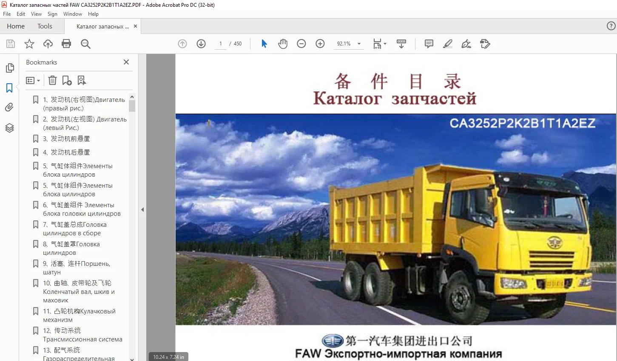Open the View menu

pos(37,14)
